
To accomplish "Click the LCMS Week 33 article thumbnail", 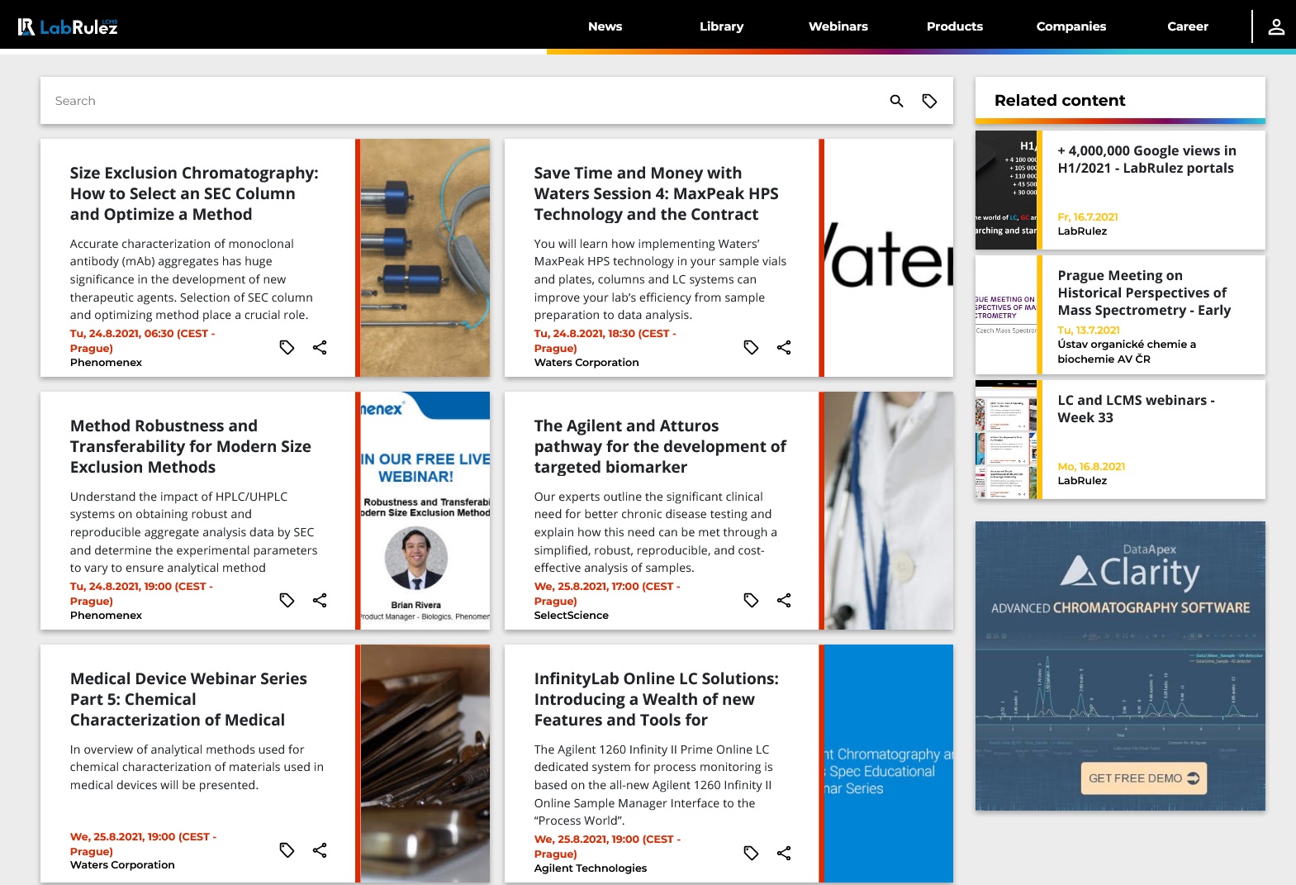I will pyautogui.click(x=1006, y=440).
